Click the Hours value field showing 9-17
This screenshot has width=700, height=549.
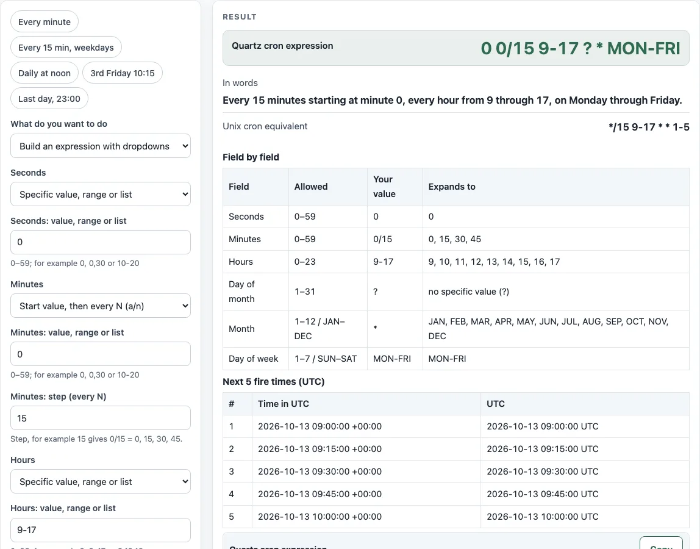(101, 530)
